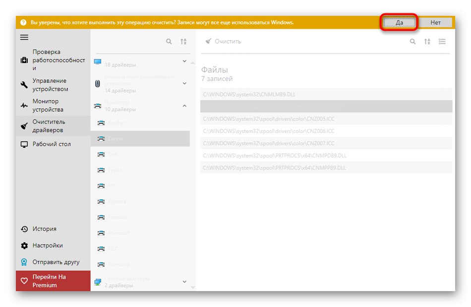Open Проверка работоспособности section
This screenshot has width=471, height=307.
53,60
